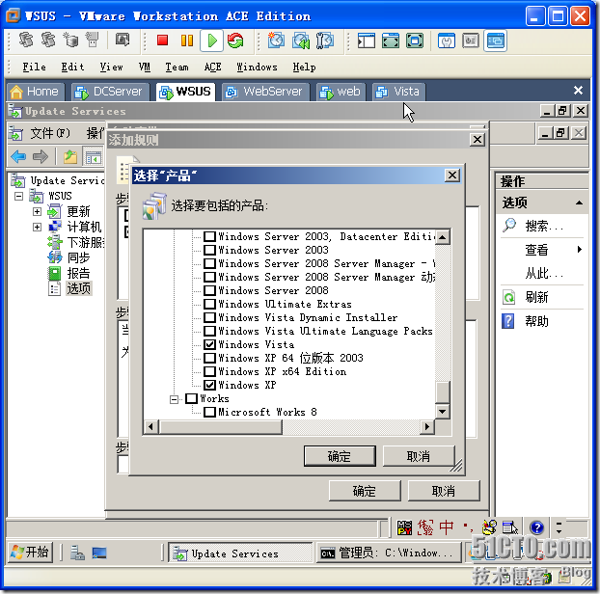Screen dimensions: 600x594
Task: Select the 同步 tree item
Action: [x=78, y=257]
